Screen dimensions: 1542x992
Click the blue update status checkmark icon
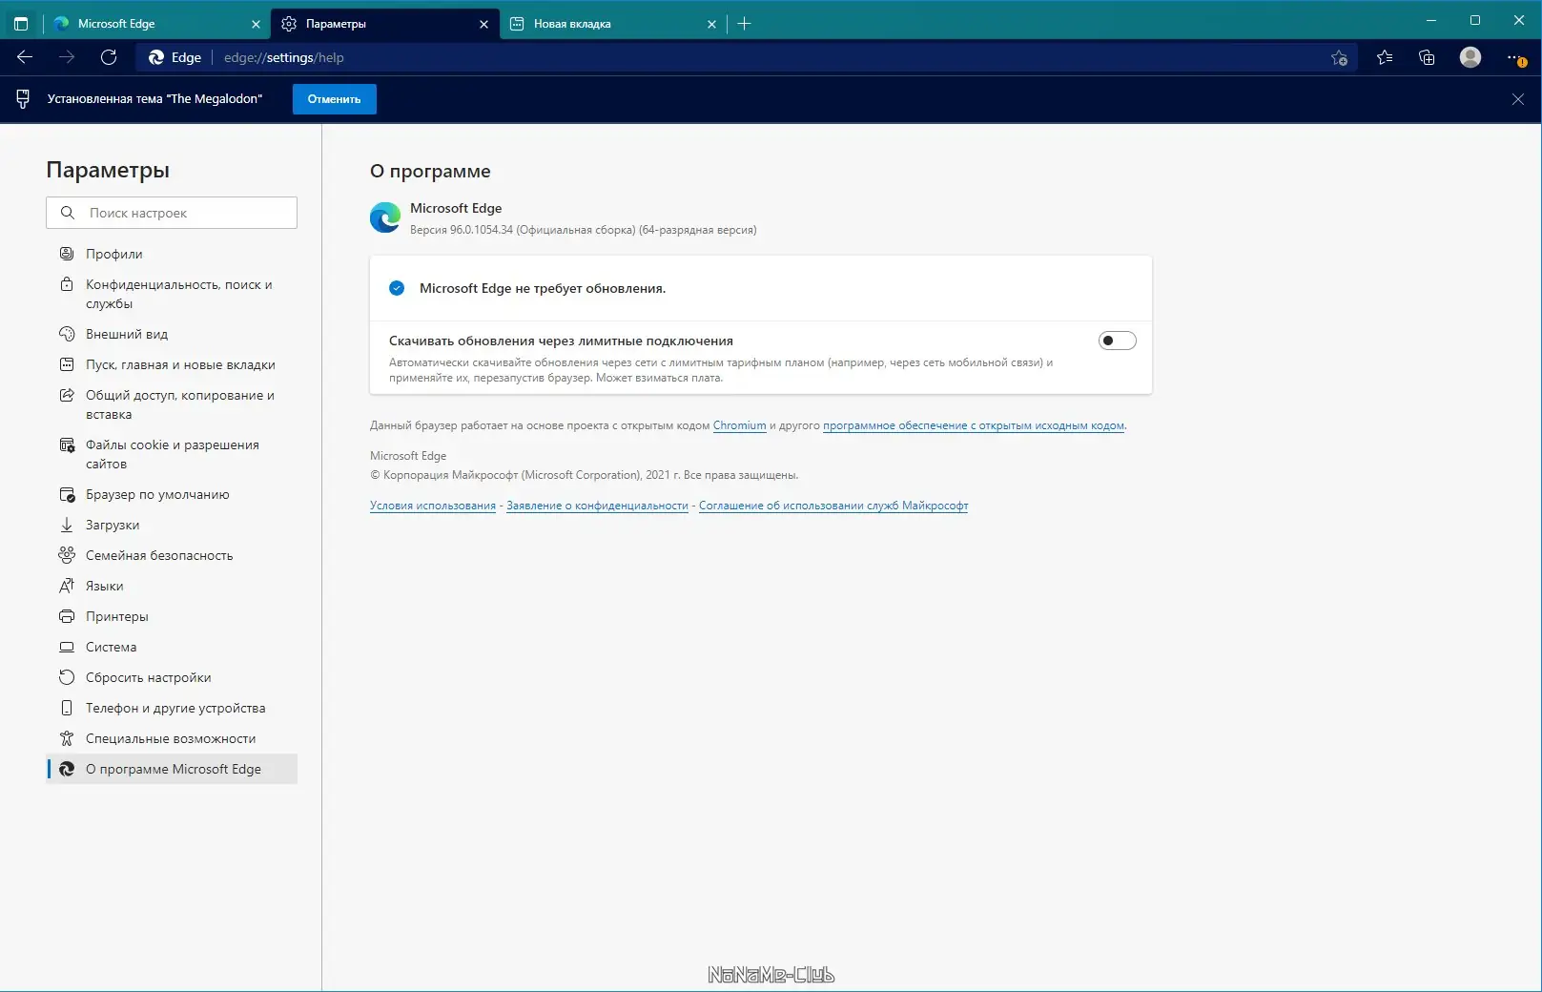[x=397, y=288]
